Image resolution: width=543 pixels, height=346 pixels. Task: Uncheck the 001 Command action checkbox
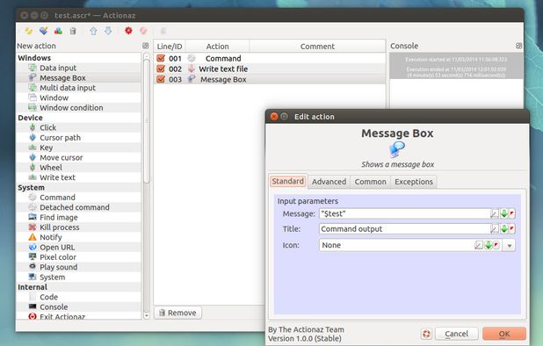coord(161,58)
